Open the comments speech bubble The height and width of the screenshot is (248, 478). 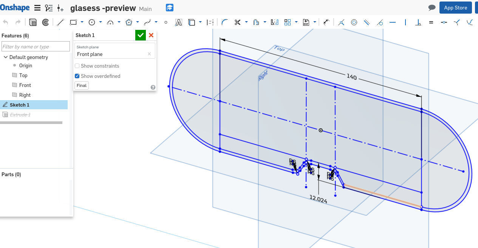click(432, 8)
